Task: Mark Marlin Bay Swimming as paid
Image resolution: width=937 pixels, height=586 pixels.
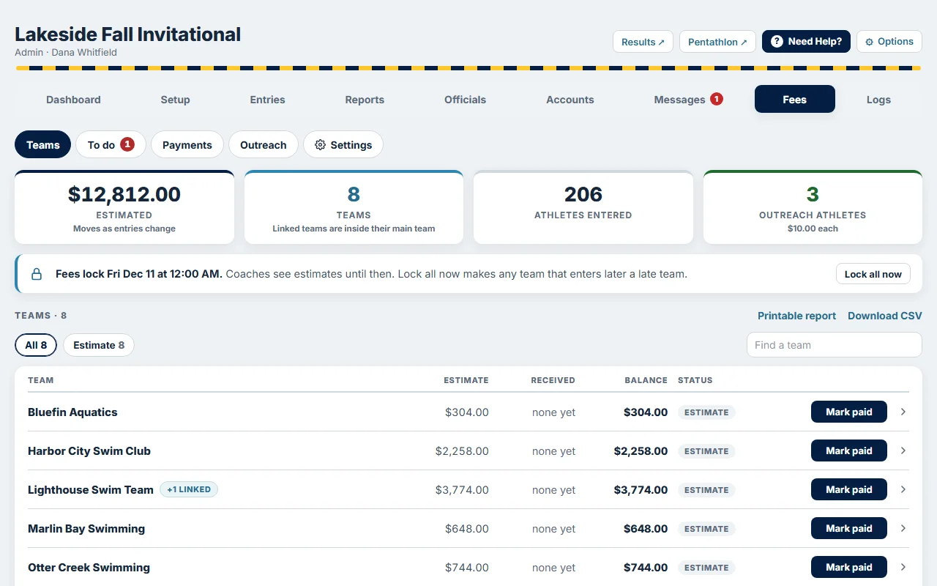Action: (x=849, y=528)
